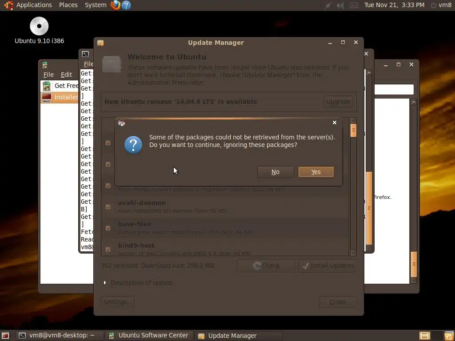The width and height of the screenshot is (455, 341).
Task: Open the Applications menu
Action: click(x=34, y=5)
